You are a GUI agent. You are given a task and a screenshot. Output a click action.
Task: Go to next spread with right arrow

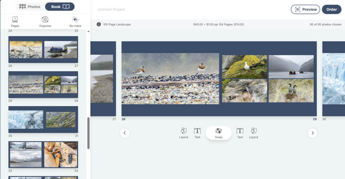[x=313, y=133]
